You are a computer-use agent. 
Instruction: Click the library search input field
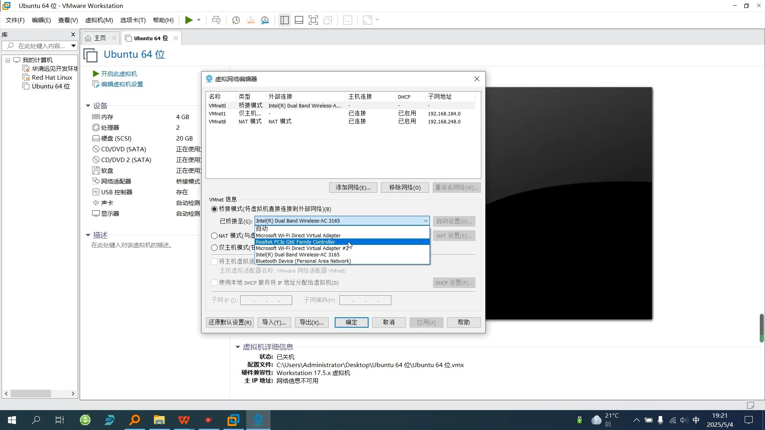point(37,46)
